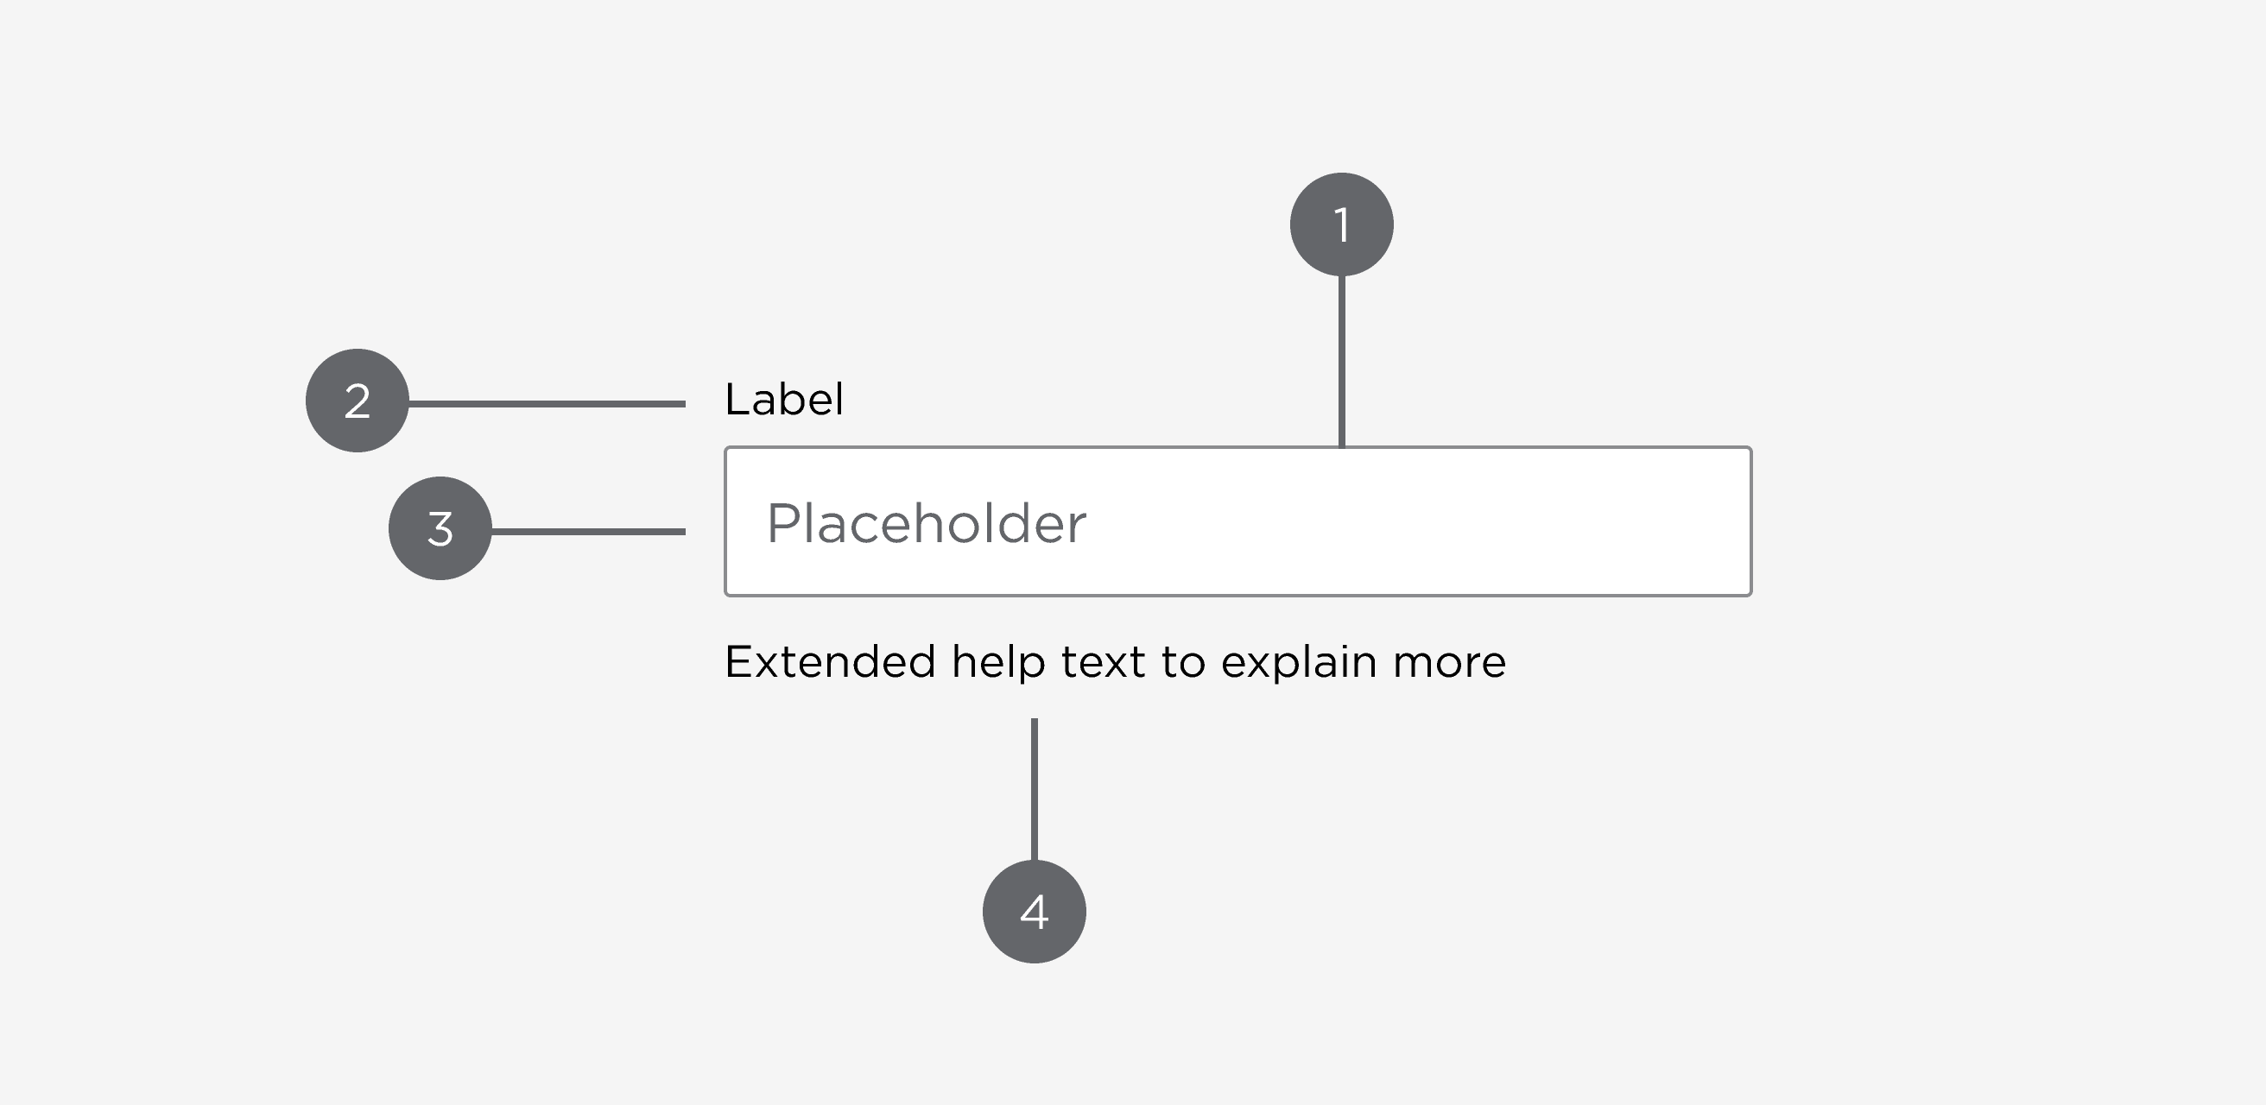Click the word "help" below the input

[x=997, y=664]
